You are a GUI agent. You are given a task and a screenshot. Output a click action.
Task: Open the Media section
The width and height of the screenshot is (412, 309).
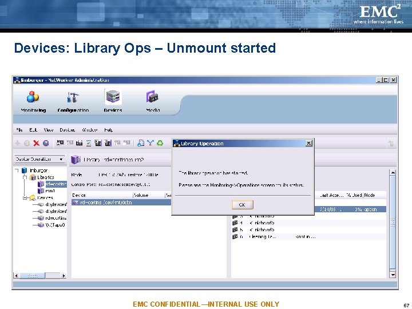tap(153, 102)
